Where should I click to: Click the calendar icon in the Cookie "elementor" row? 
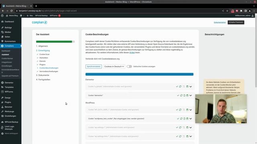tap(187, 95)
